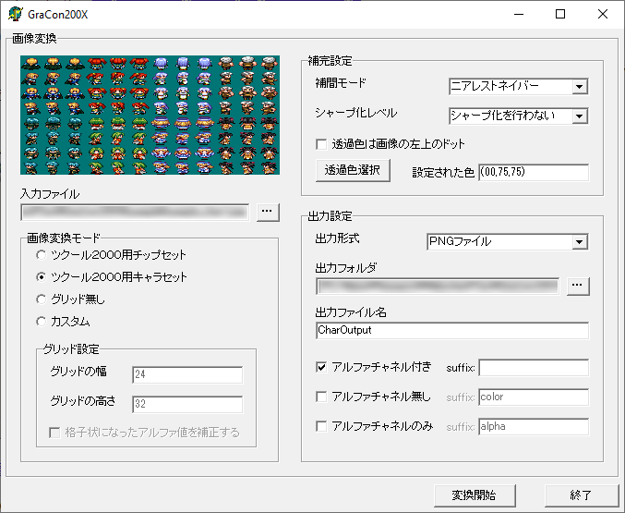Click the 変換開始 button
Screen dimensions: 625x513
click(475, 495)
